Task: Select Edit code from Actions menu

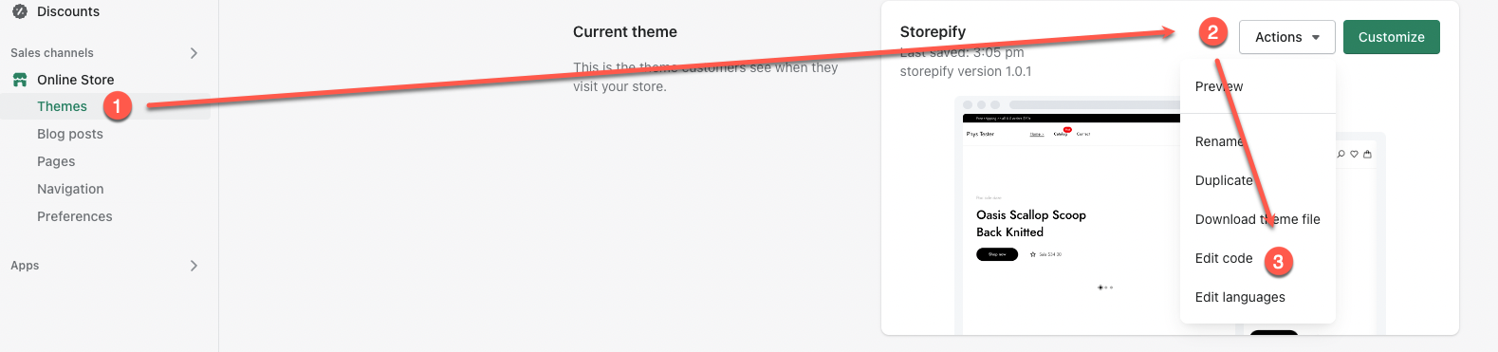Action: click(x=1224, y=258)
